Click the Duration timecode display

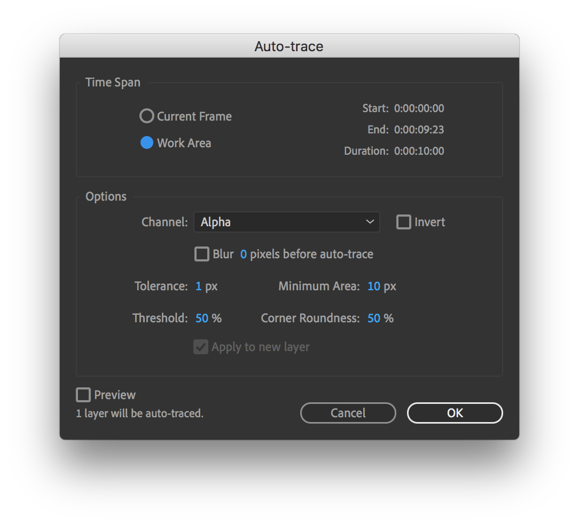click(419, 151)
